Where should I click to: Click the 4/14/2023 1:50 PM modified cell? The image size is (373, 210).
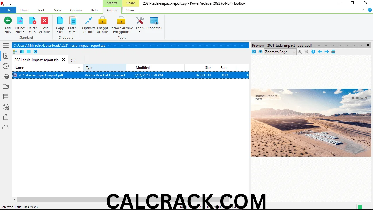click(x=149, y=75)
